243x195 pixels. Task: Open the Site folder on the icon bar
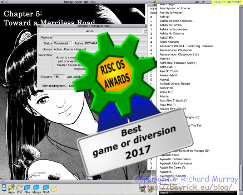tap(28, 189)
